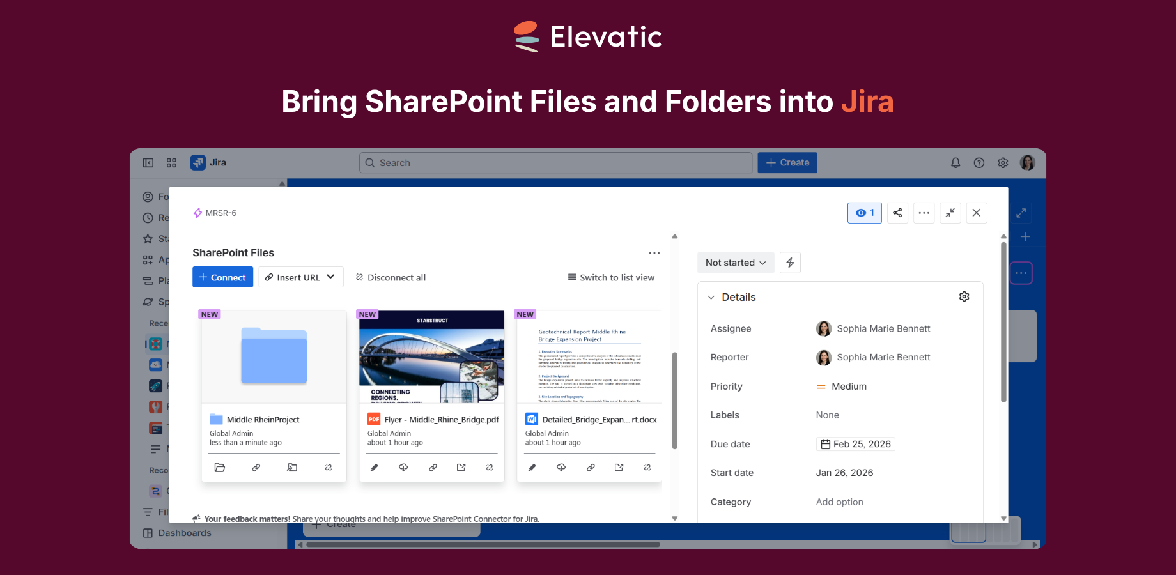Click the Connect button

[222, 277]
